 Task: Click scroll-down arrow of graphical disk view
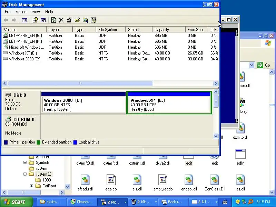216,136
